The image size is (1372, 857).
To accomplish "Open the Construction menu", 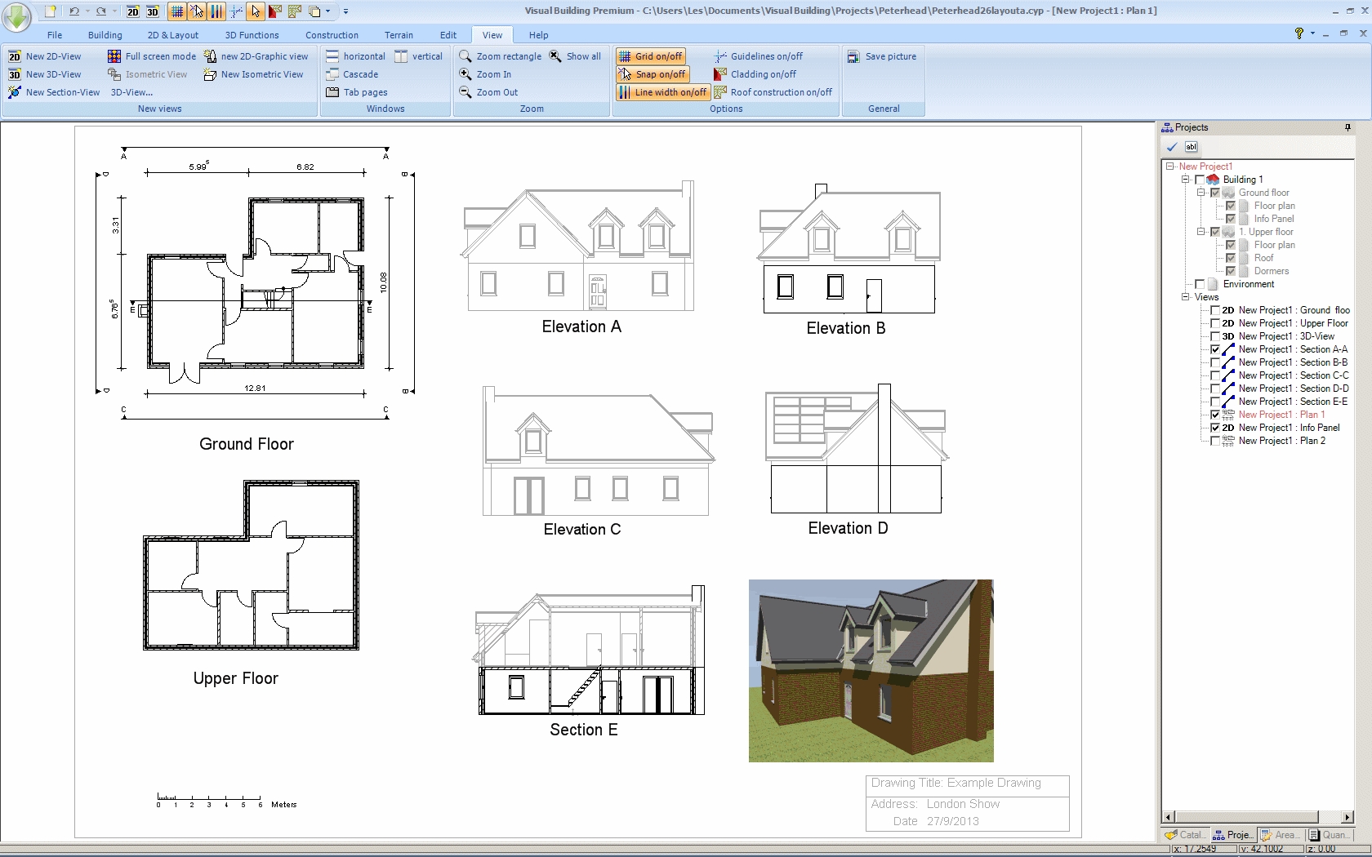I will click(x=331, y=35).
